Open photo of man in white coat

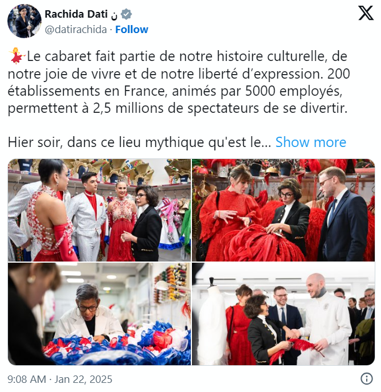coord(283,314)
